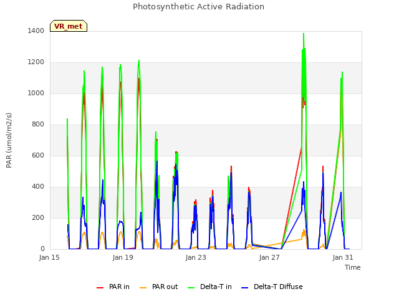Click the green Delta-T in legend swatch
399x299 pixels.
(191, 288)
